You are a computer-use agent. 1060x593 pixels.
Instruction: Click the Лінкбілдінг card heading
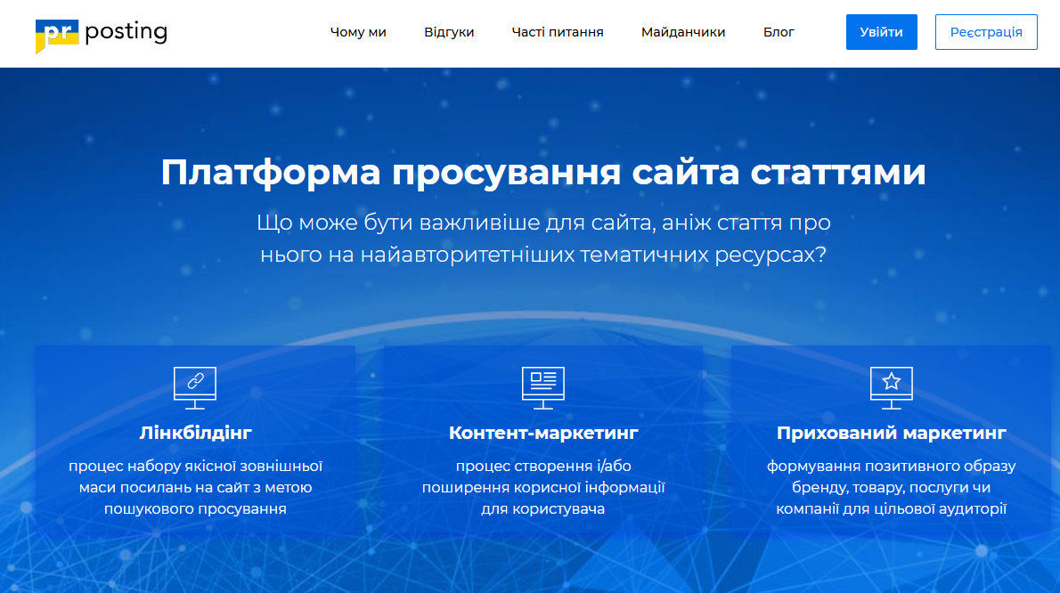coord(196,433)
